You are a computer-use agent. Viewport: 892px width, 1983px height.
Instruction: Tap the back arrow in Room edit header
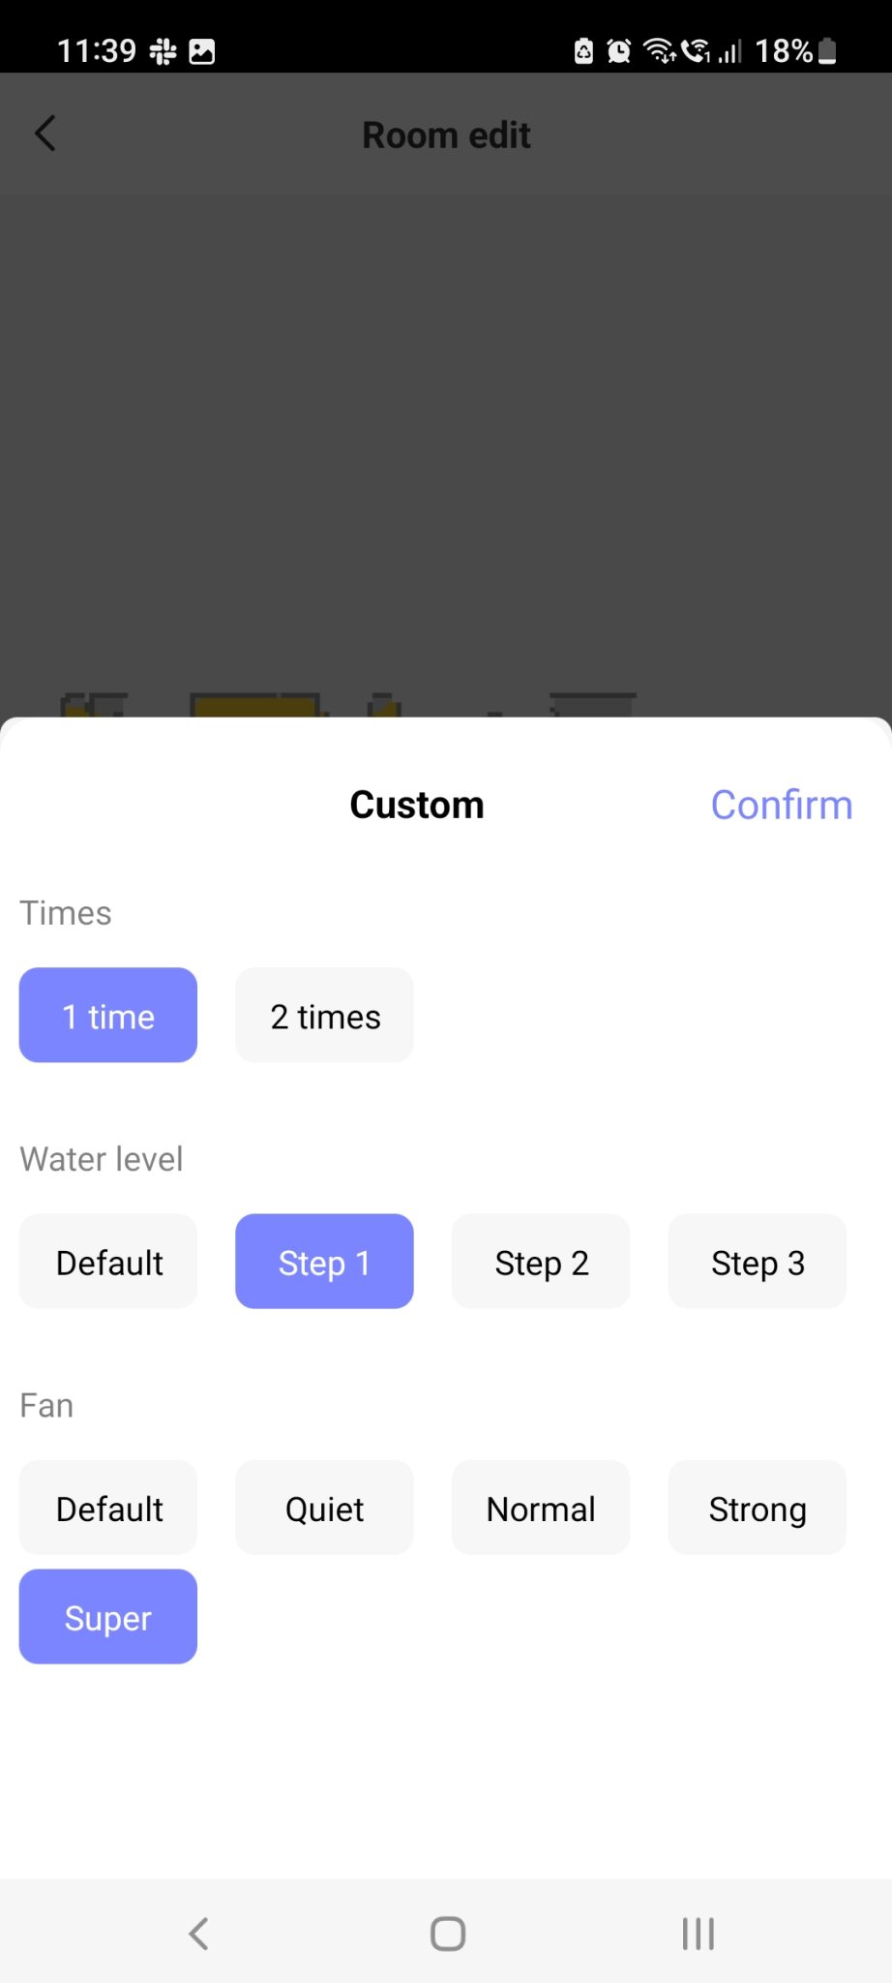[45, 134]
